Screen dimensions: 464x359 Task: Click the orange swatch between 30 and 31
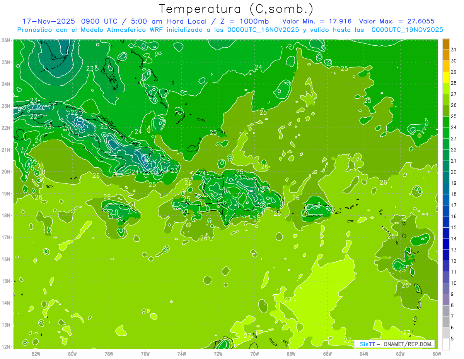[x=446, y=55]
